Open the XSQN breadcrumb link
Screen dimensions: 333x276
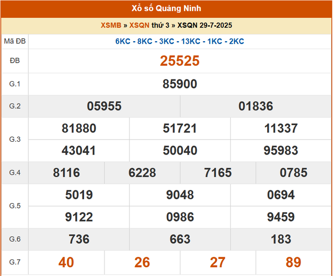point(139,25)
